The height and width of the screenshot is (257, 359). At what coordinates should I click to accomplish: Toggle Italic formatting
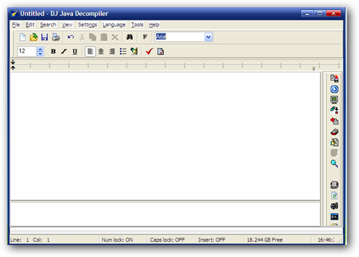pos(64,52)
